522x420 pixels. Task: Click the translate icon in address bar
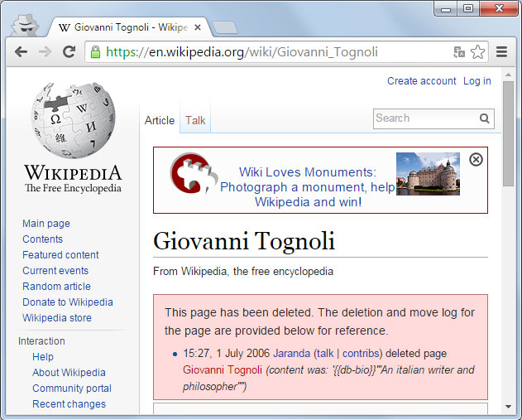click(459, 52)
